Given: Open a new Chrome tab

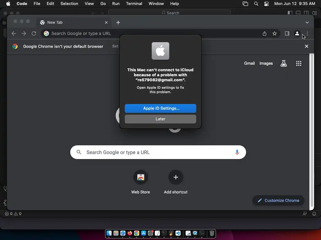Looking at the screenshot, I should tap(118, 22).
